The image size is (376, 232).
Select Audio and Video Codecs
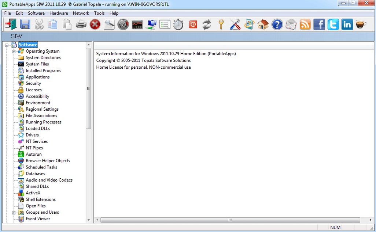[x=49, y=180]
